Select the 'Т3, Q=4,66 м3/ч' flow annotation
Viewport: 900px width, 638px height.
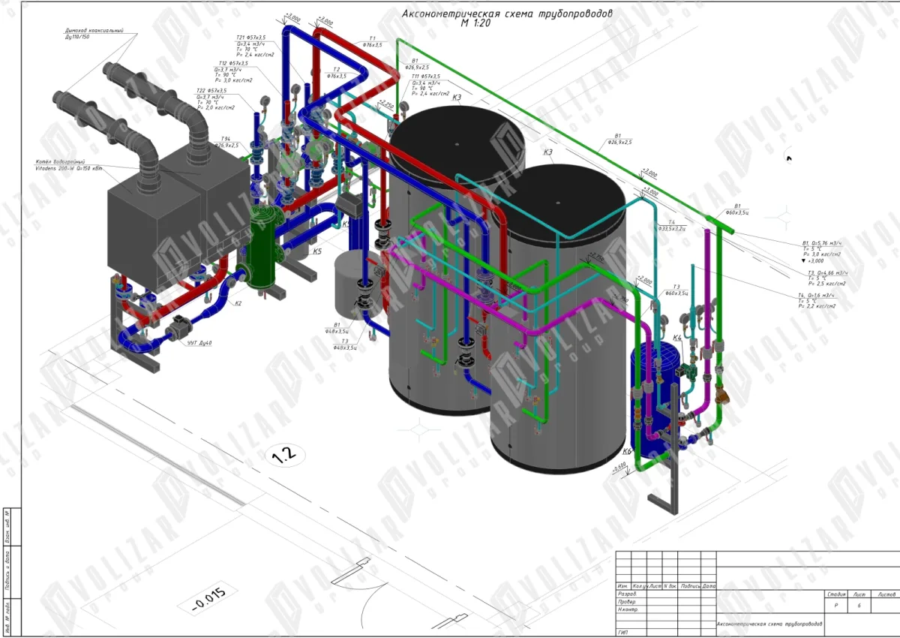point(827,272)
